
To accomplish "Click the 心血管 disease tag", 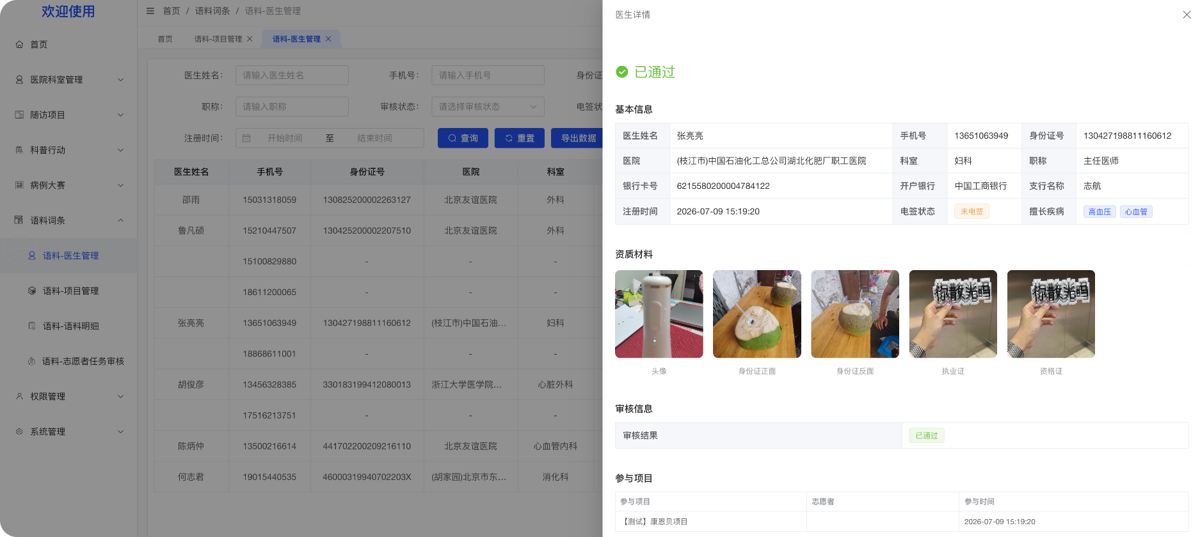I will (x=1136, y=212).
